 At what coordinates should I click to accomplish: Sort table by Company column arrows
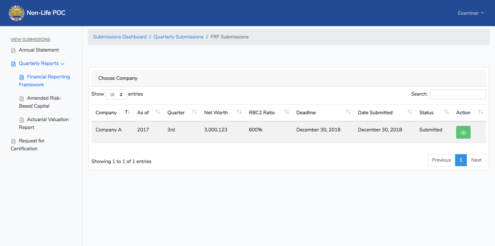pyautogui.click(x=128, y=112)
